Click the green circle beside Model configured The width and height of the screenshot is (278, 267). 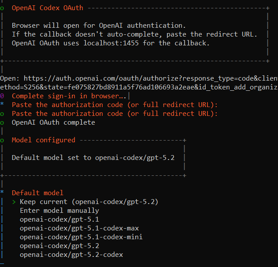coord(2,140)
